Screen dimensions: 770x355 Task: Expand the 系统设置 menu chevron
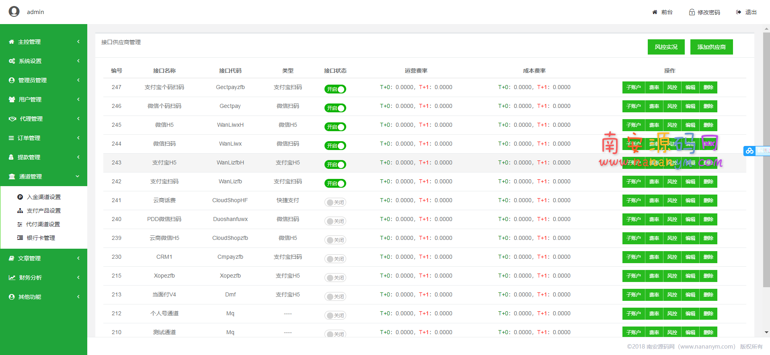(78, 61)
